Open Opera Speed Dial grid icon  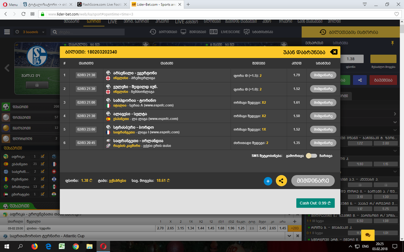pyautogui.click(x=32, y=14)
